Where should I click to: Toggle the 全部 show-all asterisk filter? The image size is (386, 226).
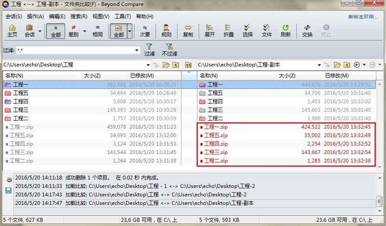point(55,31)
